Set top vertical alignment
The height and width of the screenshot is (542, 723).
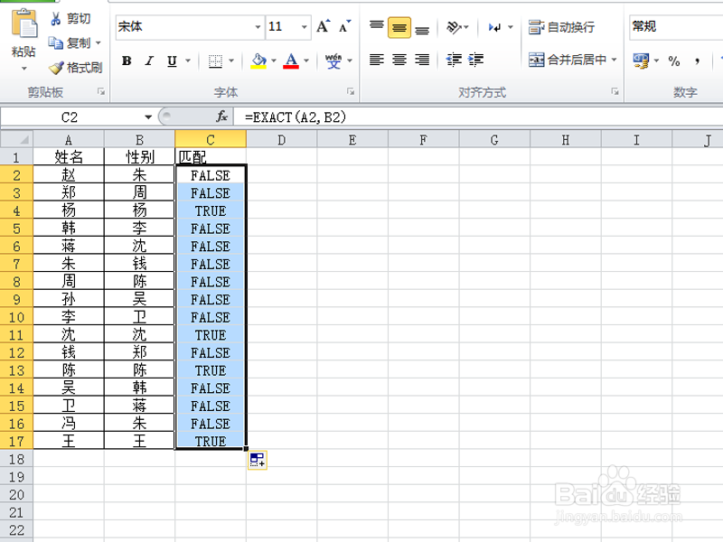click(x=377, y=26)
